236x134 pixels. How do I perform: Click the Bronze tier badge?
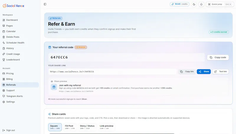pyautogui.click(x=81, y=47)
